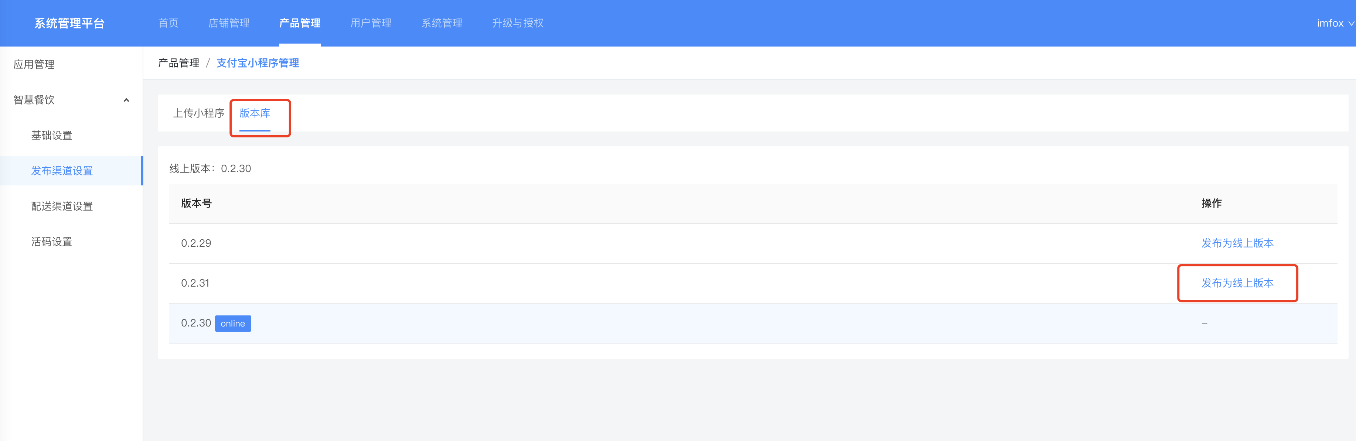
Task: Select 产品管理 top navigation item
Action: [300, 23]
